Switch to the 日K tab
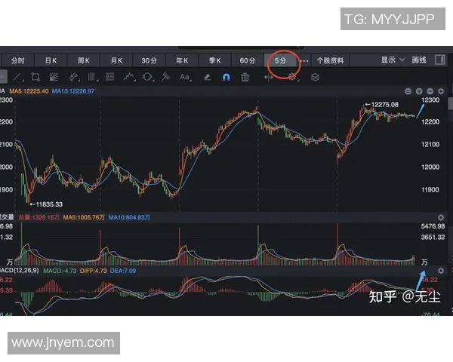453x362 pixels. click(51, 60)
